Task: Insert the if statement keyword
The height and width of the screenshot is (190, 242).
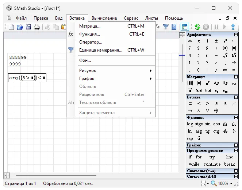Action: 190,157
